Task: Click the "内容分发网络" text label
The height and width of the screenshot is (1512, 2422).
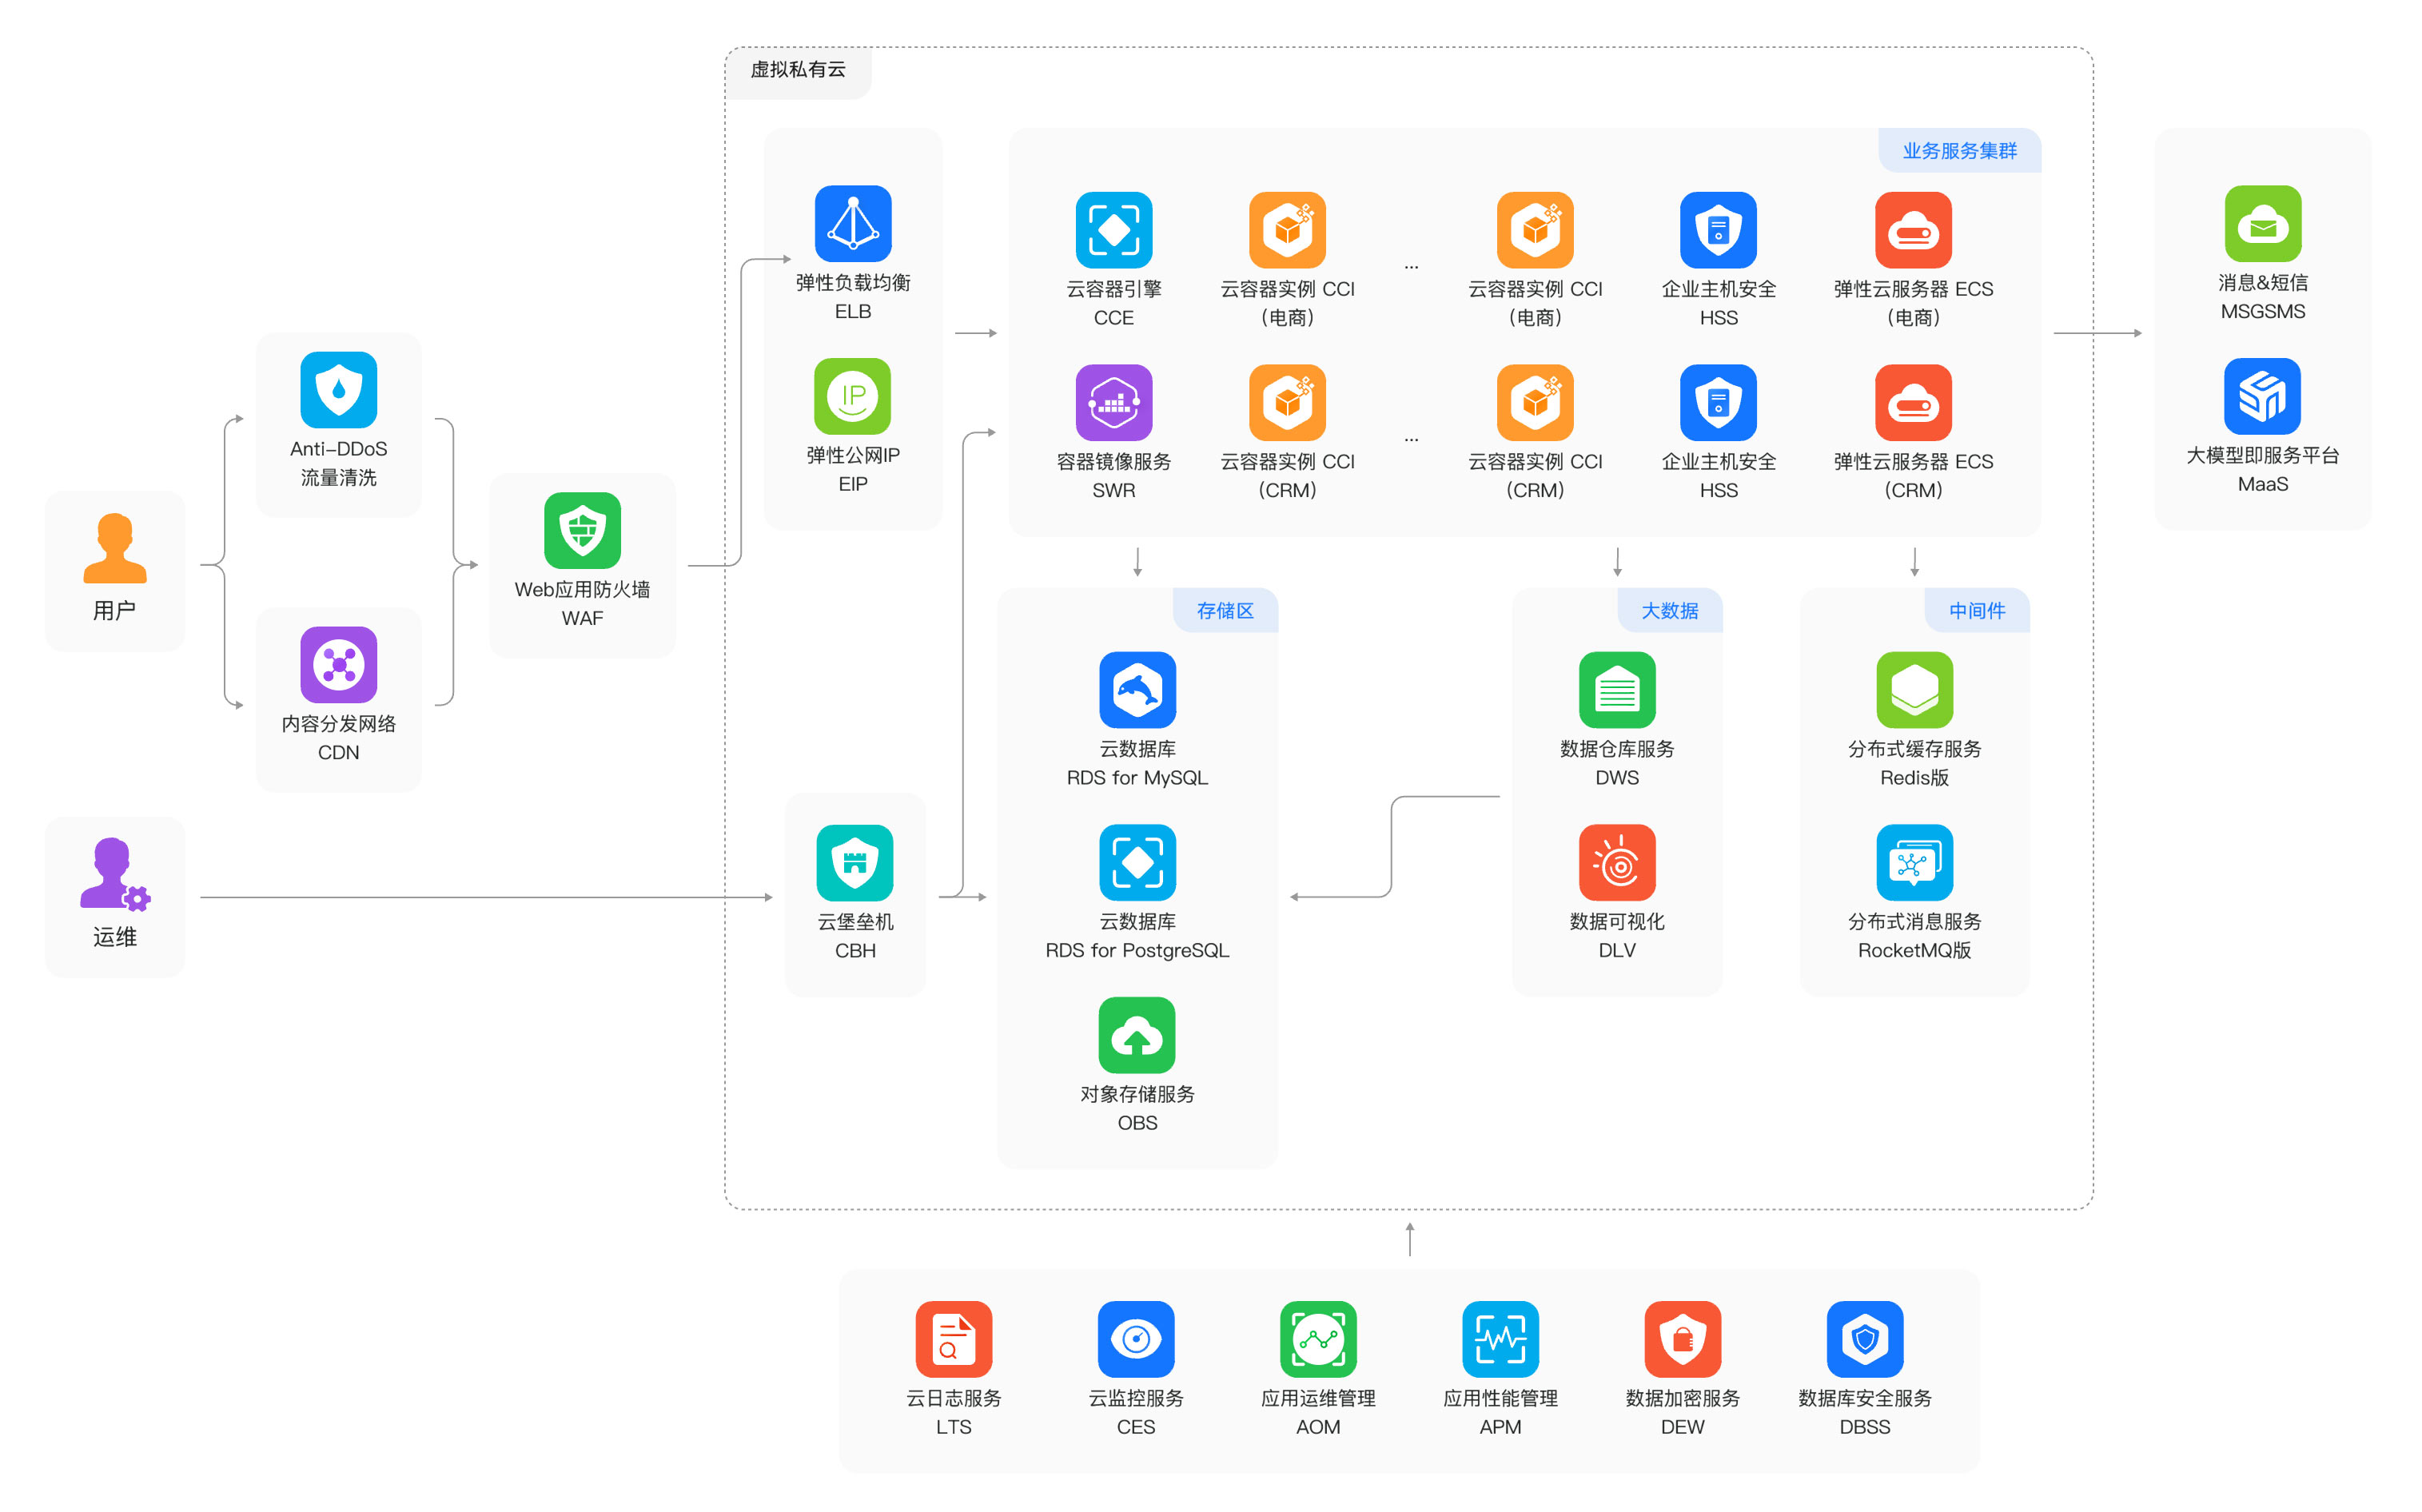Action: click(338, 723)
